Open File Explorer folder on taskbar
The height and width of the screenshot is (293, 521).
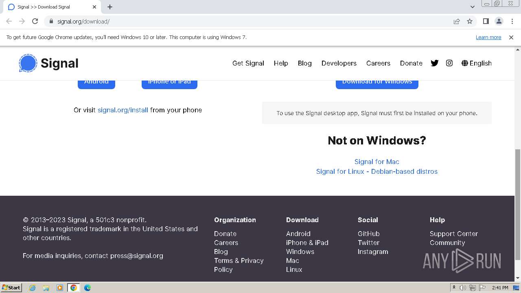point(46,288)
